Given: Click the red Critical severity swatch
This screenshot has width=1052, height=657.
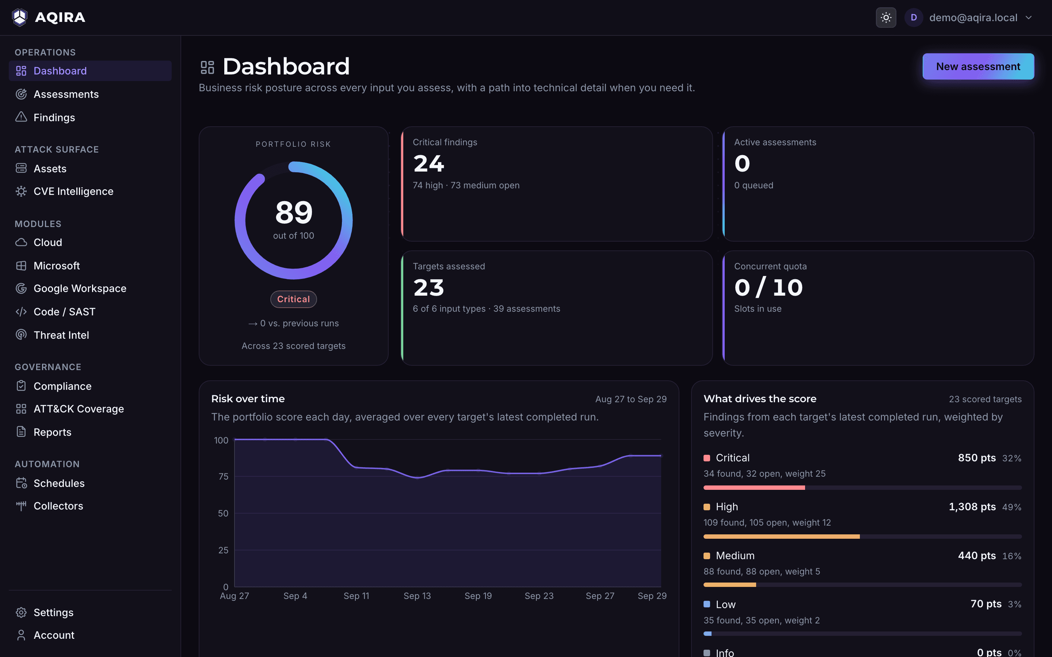Looking at the screenshot, I should (x=707, y=458).
